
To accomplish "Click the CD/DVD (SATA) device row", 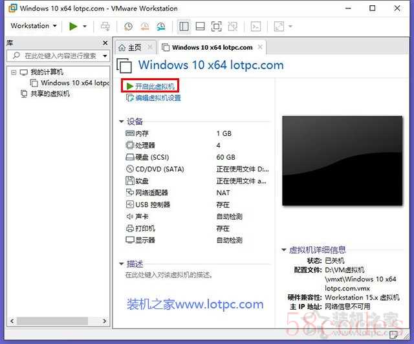I will pos(197,169).
